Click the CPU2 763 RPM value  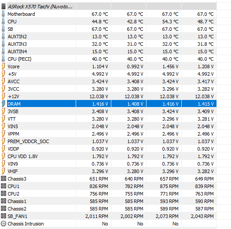point(205,194)
